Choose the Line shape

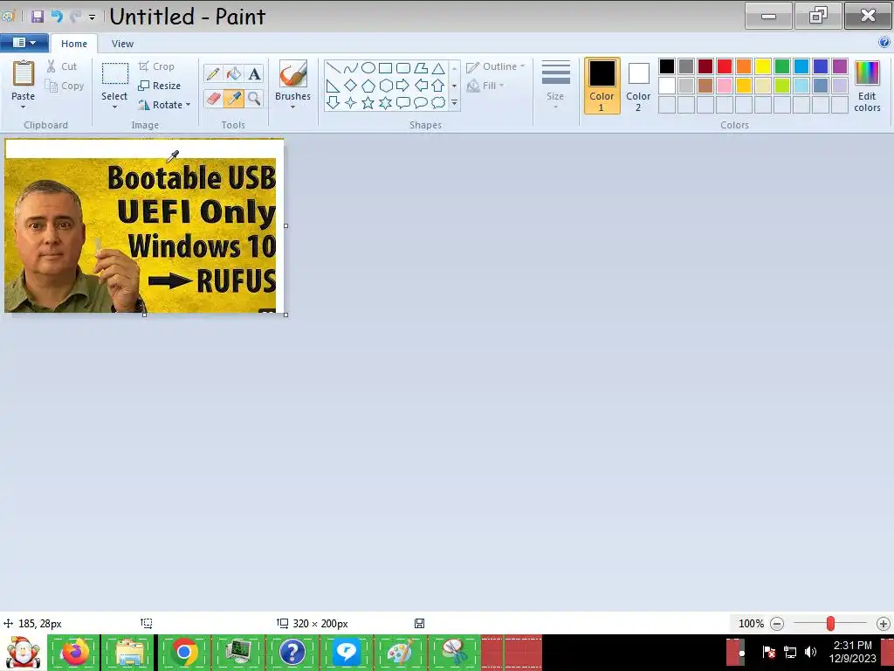coord(333,68)
